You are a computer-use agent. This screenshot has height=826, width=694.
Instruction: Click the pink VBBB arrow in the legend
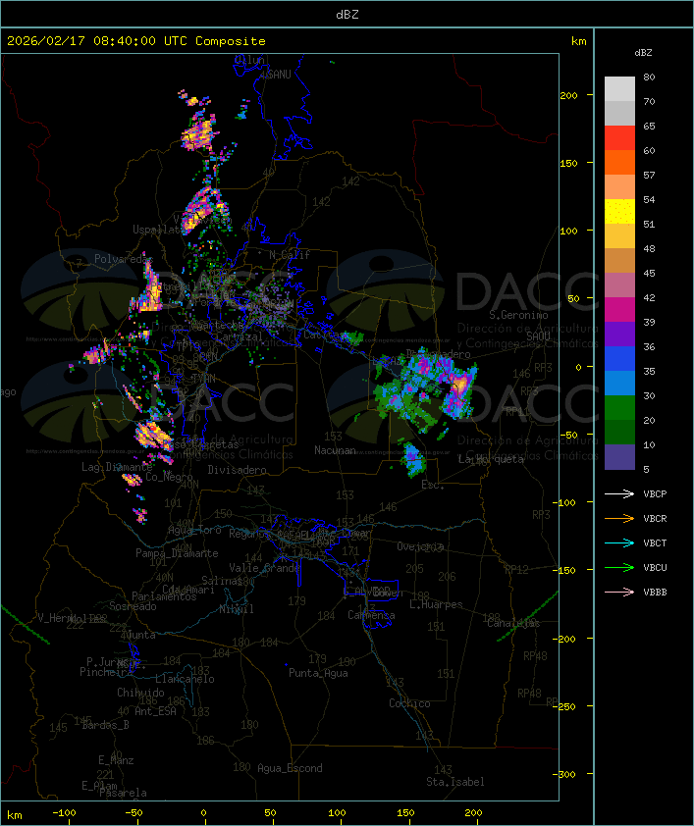[619, 593]
